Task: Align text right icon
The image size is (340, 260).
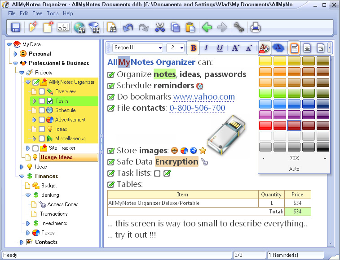Action: 320,48
